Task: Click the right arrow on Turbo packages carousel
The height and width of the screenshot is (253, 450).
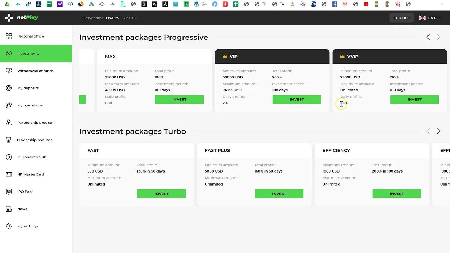Action: 438,131
